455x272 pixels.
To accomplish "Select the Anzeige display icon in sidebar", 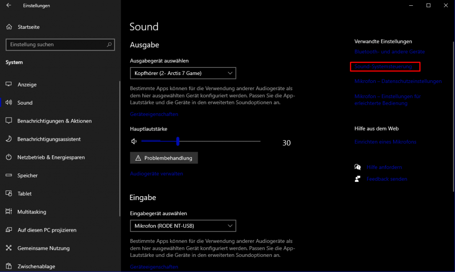I will (8, 84).
